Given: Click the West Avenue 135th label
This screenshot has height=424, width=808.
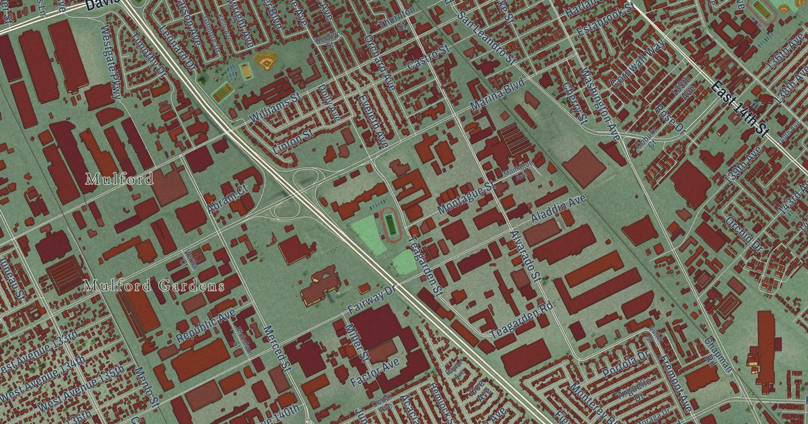Looking at the screenshot, I should click(x=82, y=390).
